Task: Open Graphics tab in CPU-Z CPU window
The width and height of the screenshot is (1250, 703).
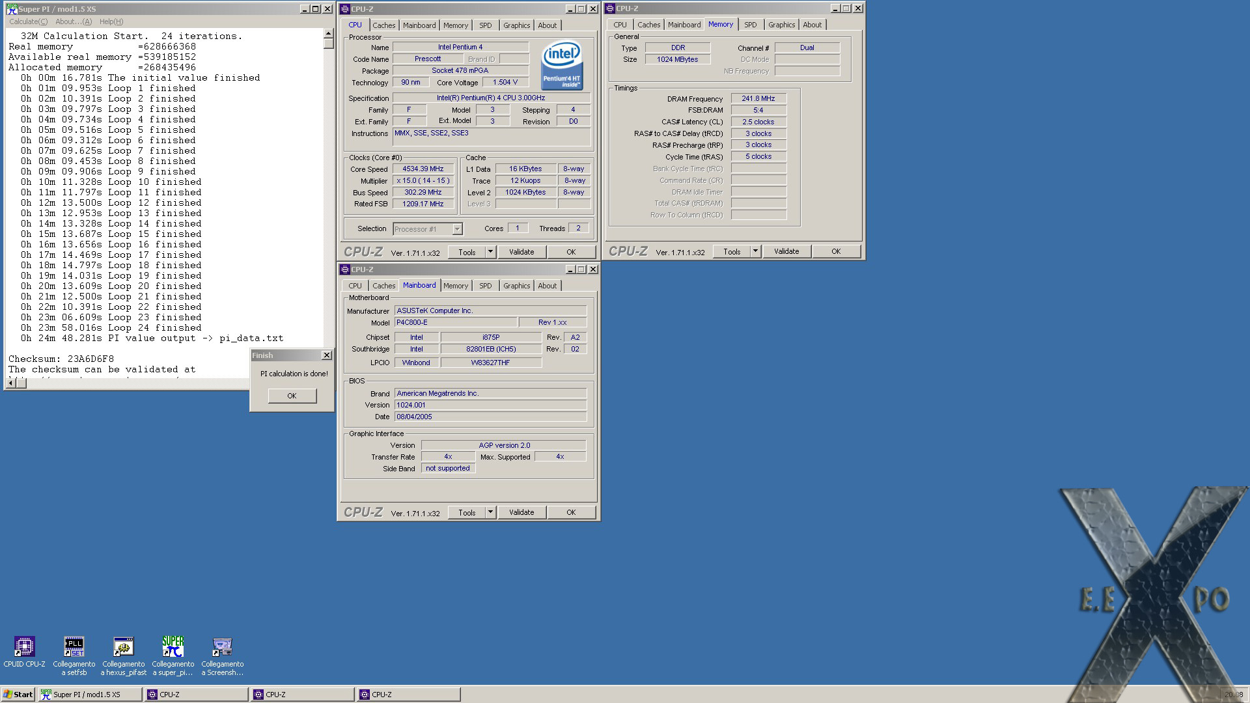Action: pos(517,25)
